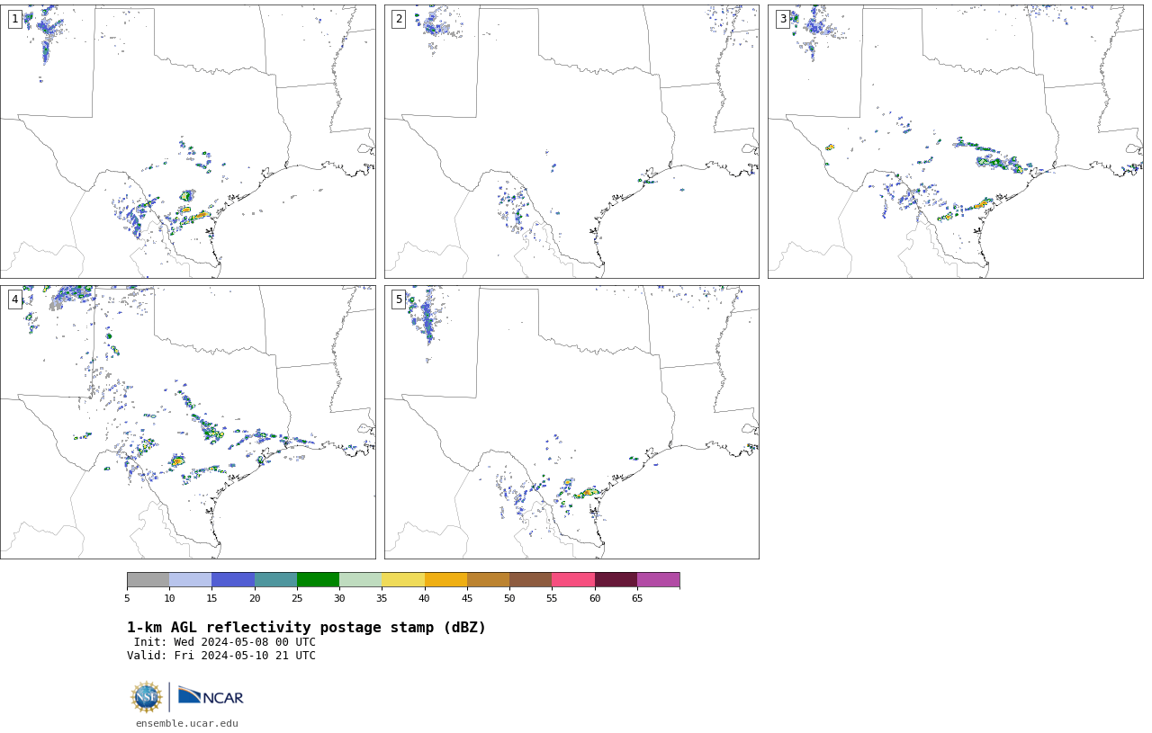Click the colorbar tick label 55

[552, 599]
